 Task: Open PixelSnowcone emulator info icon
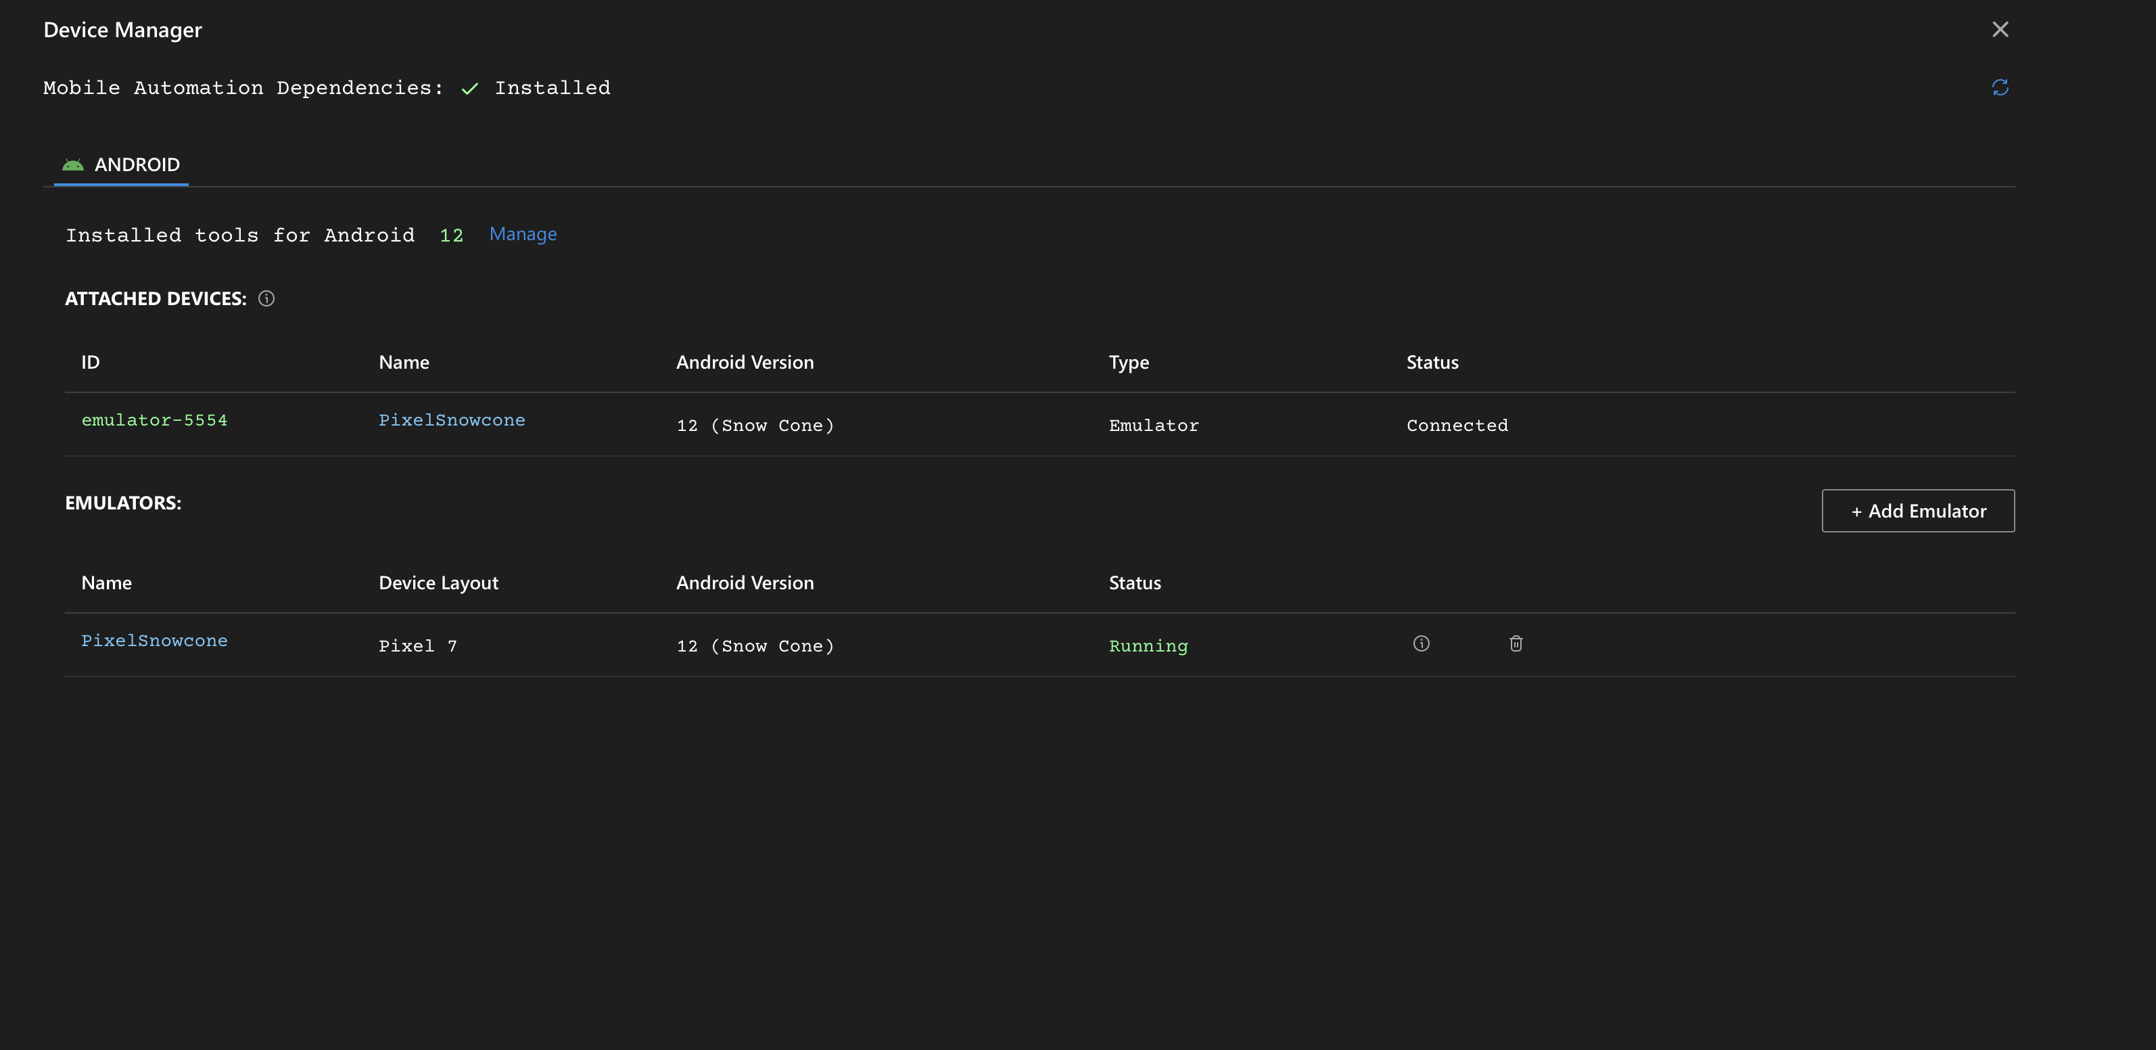pyautogui.click(x=1420, y=643)
